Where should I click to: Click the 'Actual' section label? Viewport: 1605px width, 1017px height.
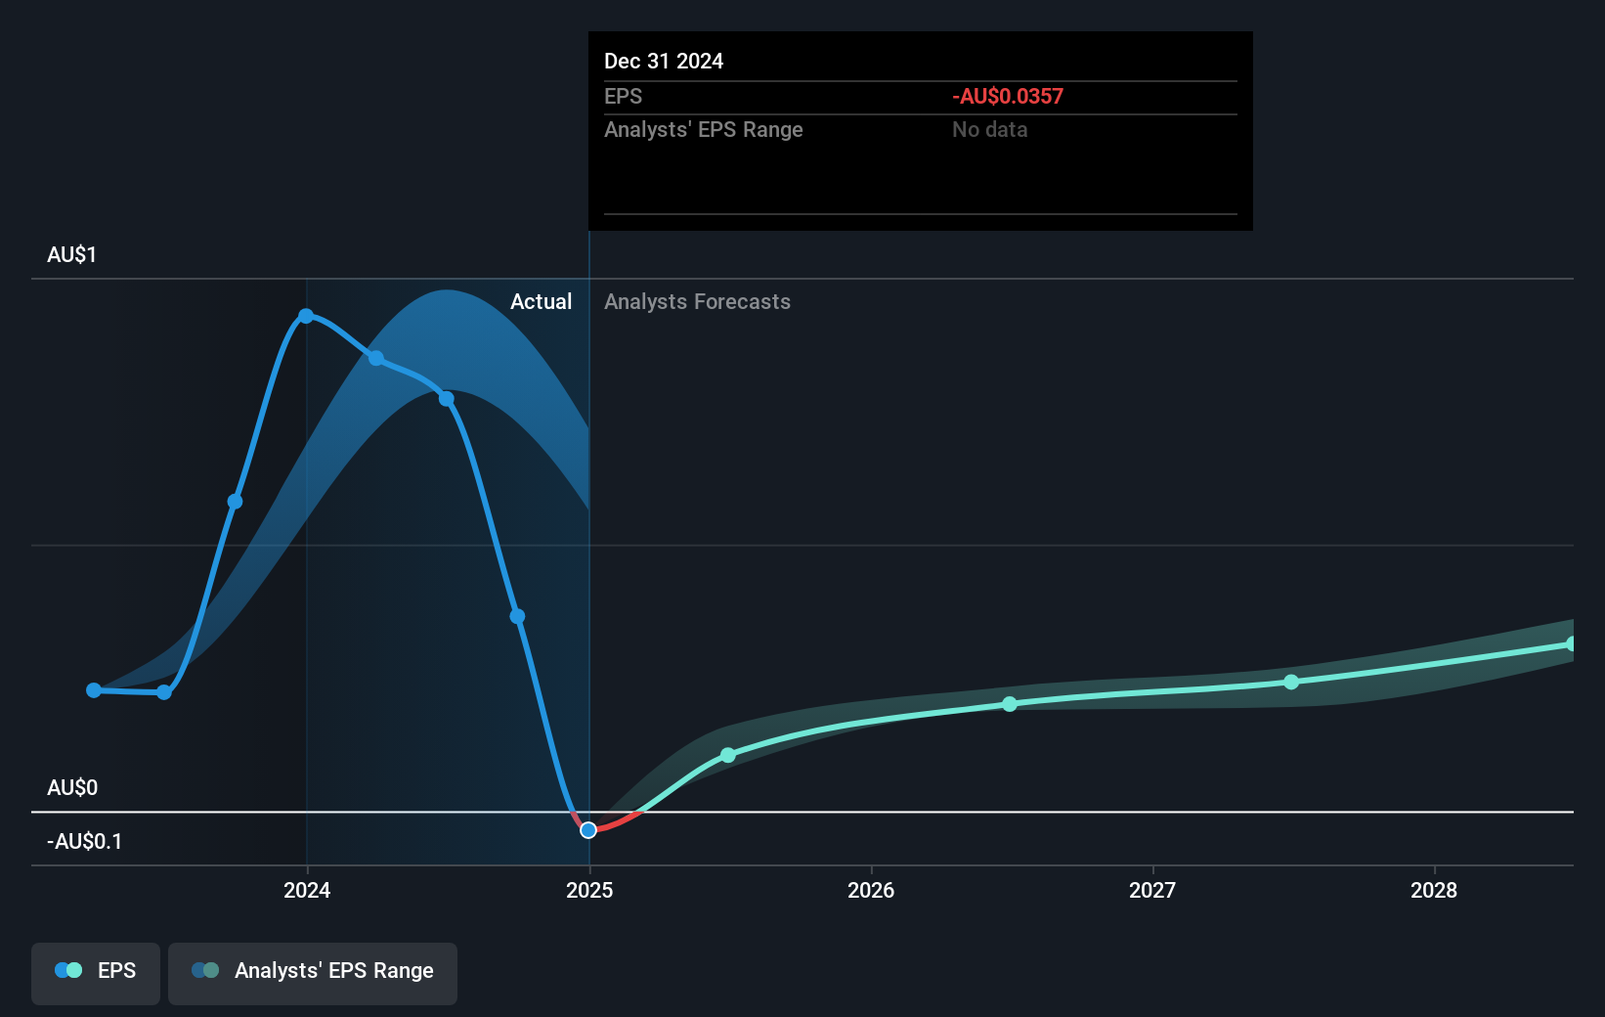[x=541, y=301]
